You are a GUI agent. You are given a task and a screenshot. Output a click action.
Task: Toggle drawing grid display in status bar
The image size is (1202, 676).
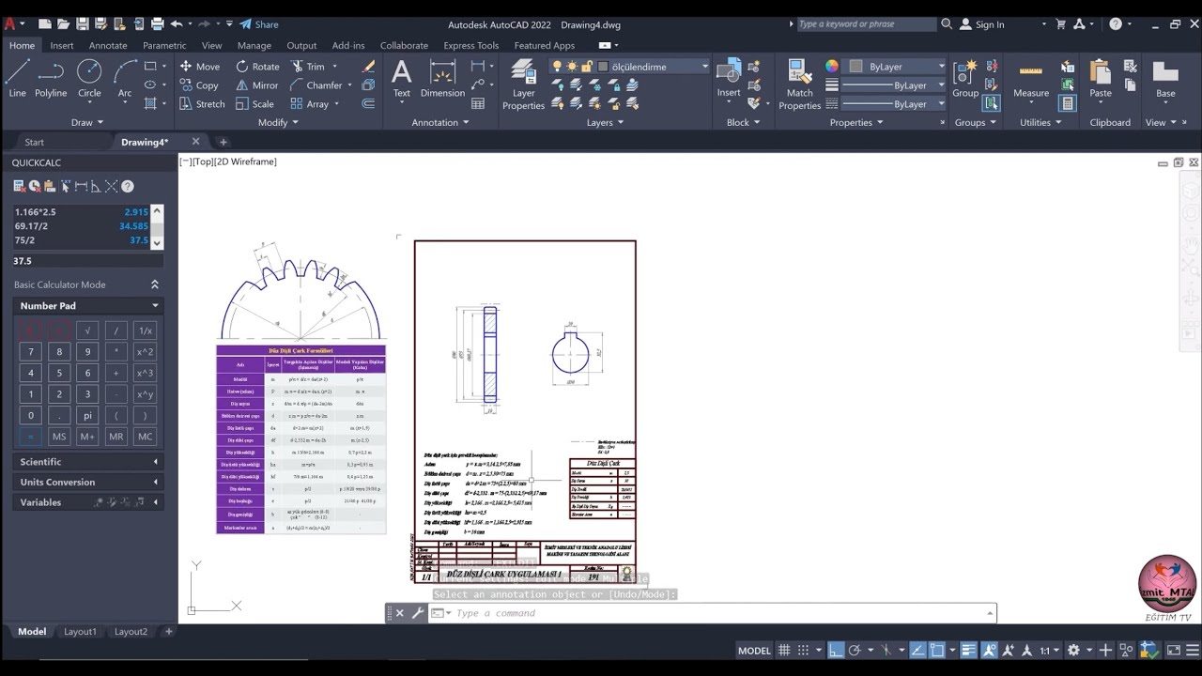pyautogui.click(x=786, y=650)
